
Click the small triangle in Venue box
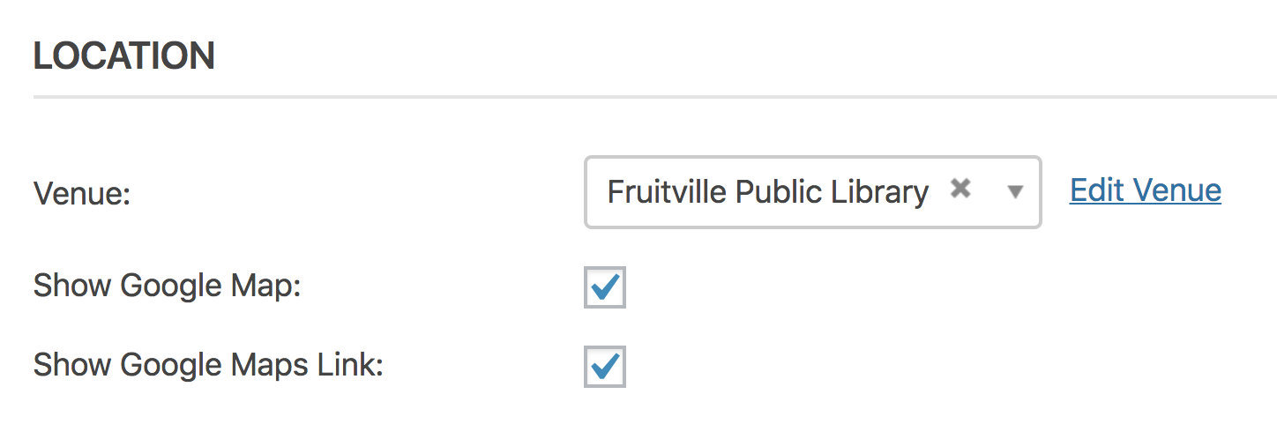(1015, 191)
